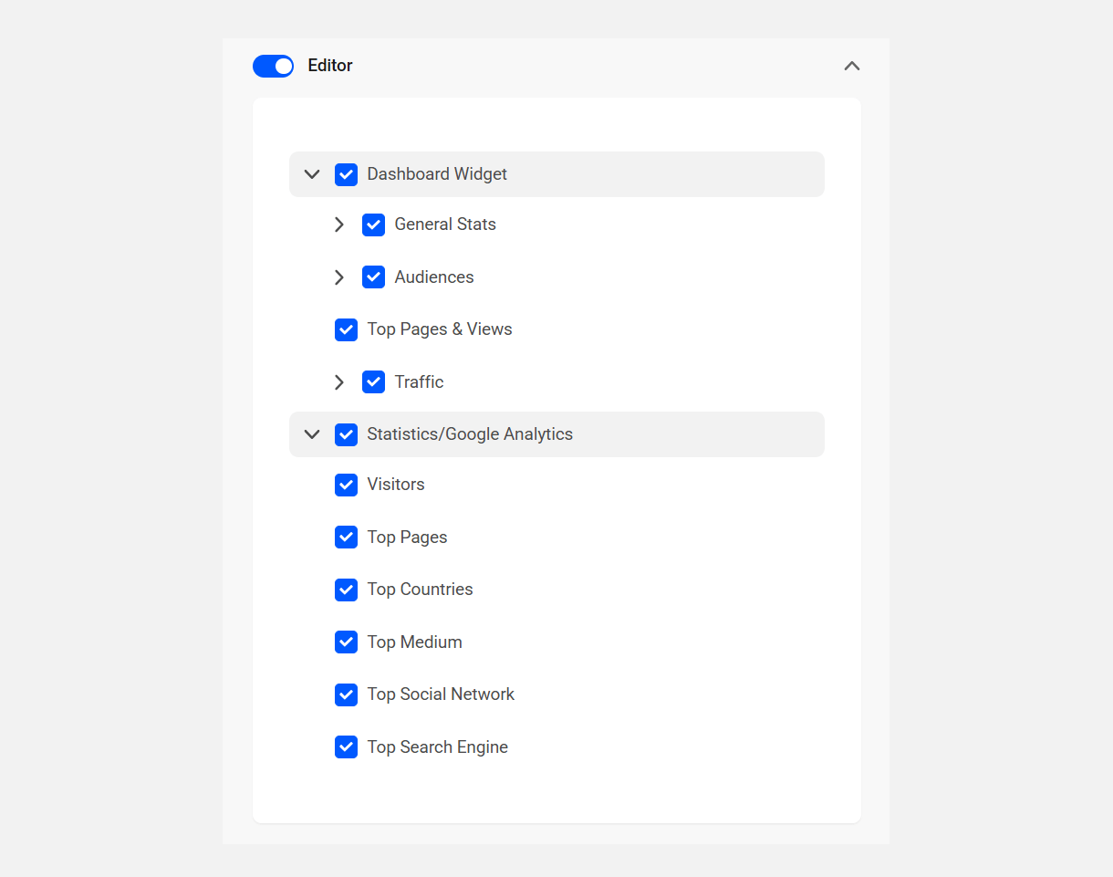Uncheck the Top Social Network checkbox

point(346,694)
